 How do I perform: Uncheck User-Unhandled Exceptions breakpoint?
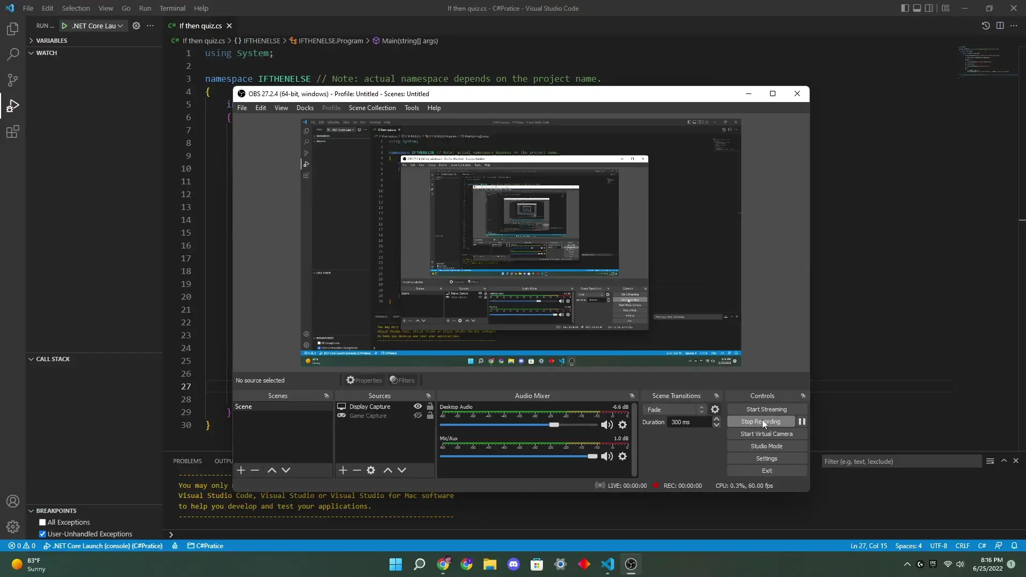[x=43, y=534]
